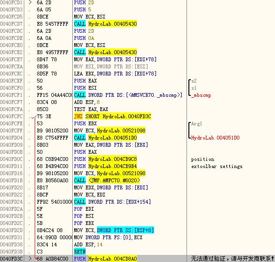
Task: Select the POP EDI instruction
Action: (x=84, y=209)
